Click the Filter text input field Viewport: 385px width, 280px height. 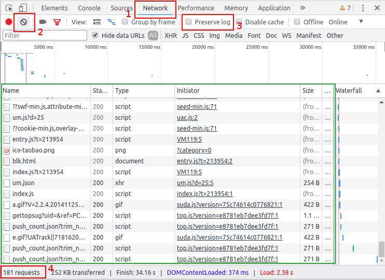point(45,35)
